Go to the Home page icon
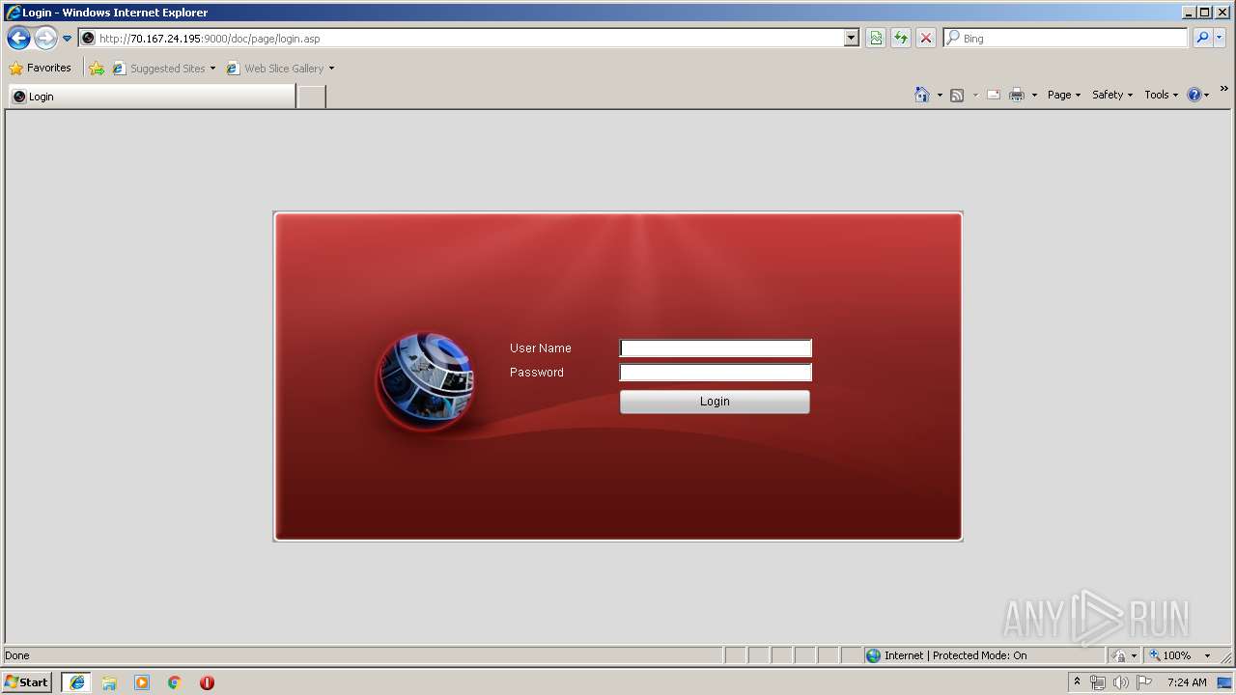Image resolution: width=1236 pixels, height=695 pixels. (x=922, y=95)
